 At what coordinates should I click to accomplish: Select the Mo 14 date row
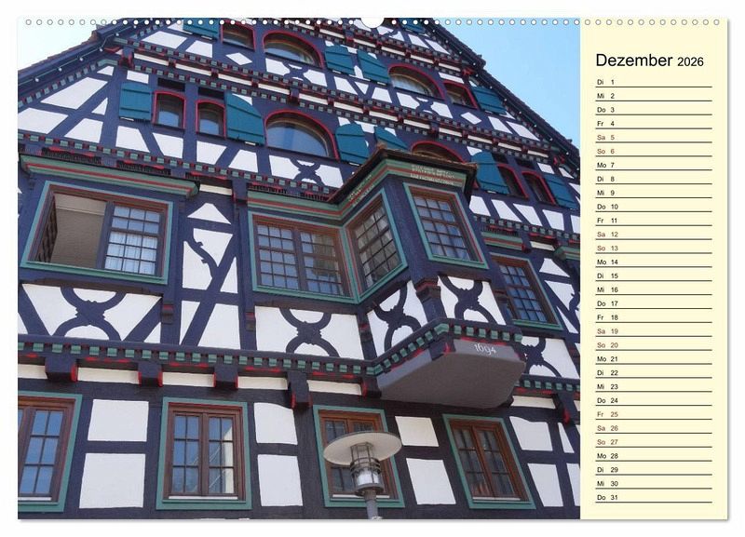(x=654, y=262)
